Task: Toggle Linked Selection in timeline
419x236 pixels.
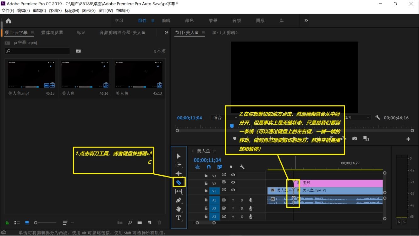Action: pos(220,167)
